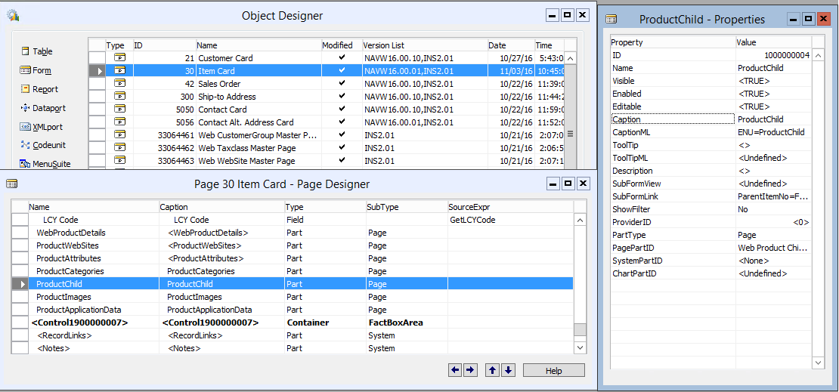839x392 pixels.
Task: Switch to the Dataport object type
Action: (26, 108)
